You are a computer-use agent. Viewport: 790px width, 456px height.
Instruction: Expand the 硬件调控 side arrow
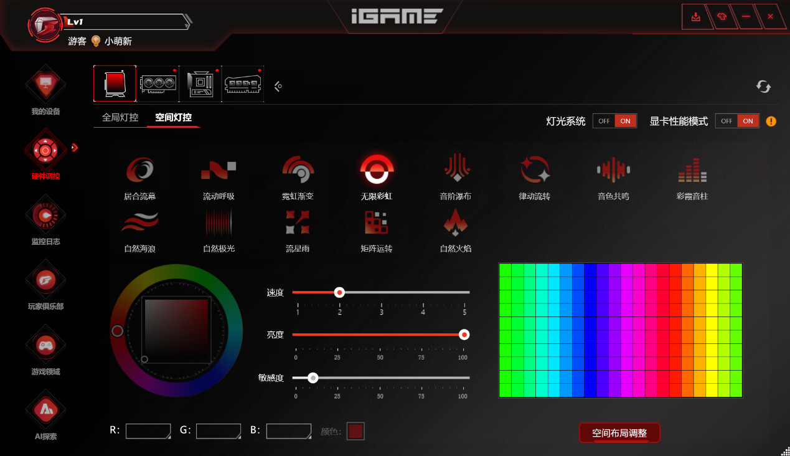coord(75,148)
